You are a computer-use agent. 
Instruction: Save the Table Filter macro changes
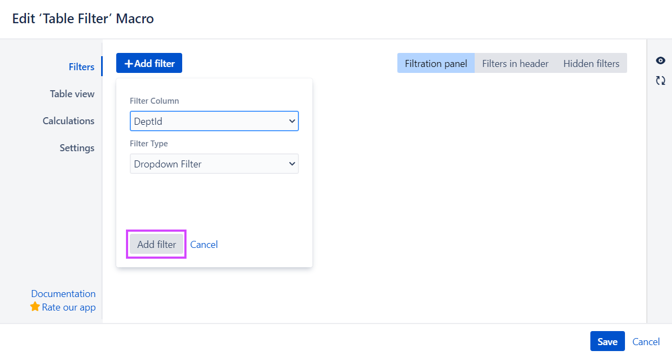pos(607,341)
